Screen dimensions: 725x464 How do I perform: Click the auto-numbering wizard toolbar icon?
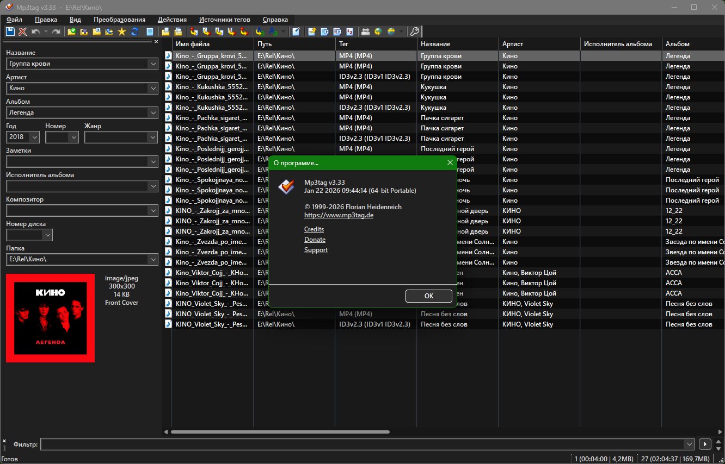coord(349,32)
